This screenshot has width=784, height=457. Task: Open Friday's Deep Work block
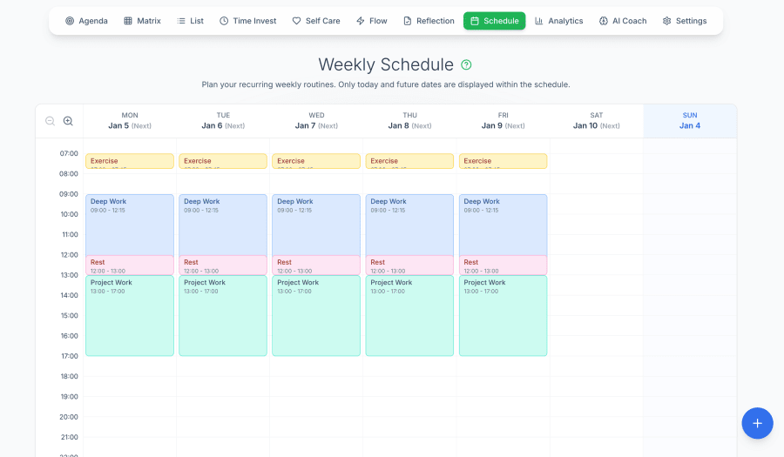(x=503, y=225)
